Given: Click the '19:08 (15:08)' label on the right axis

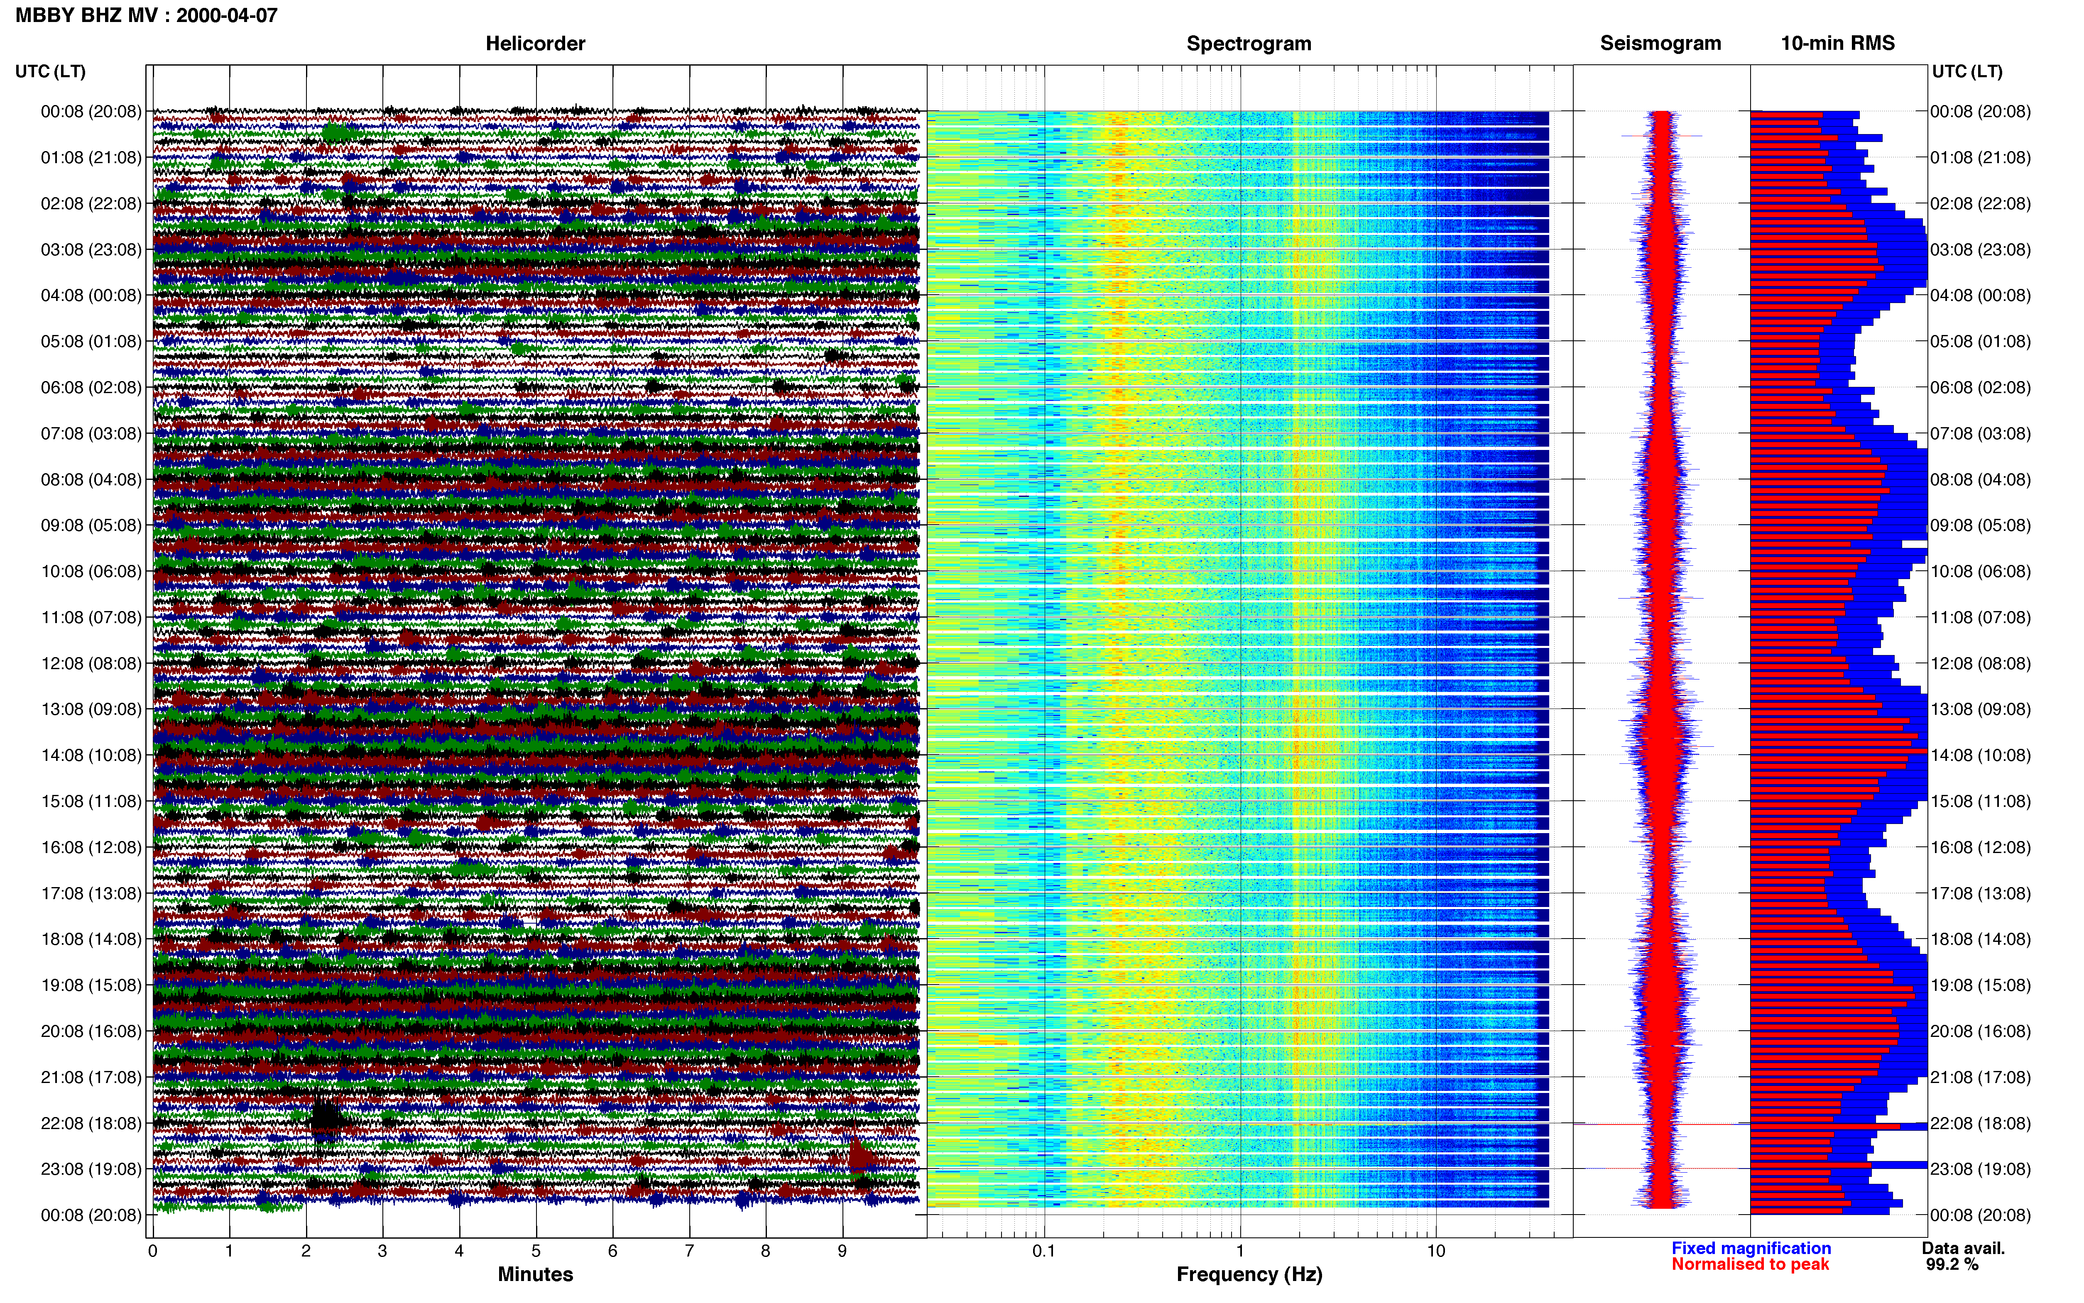Looking at the screenshot, I should pyautogui.click(x=1980, y=985).
